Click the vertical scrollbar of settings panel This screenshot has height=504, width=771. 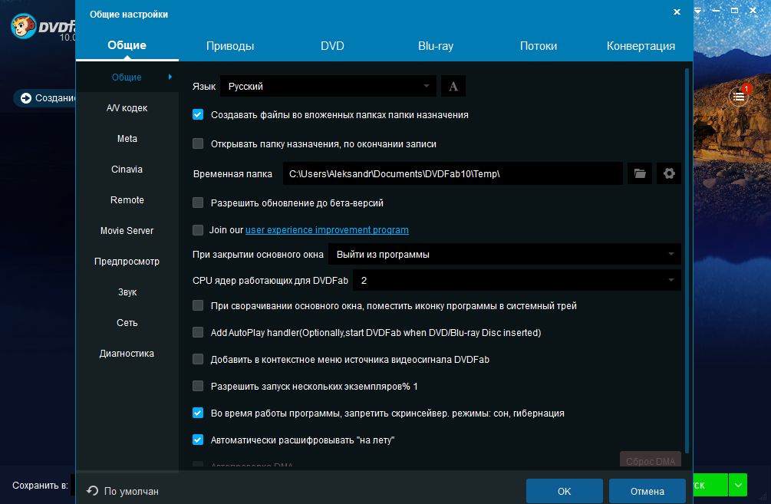pos(687,261)
